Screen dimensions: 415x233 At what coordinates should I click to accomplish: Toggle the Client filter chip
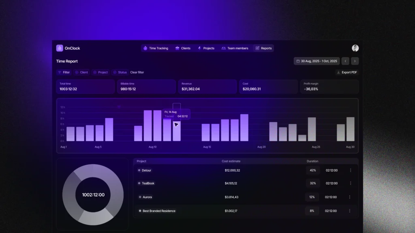[81, 72]
